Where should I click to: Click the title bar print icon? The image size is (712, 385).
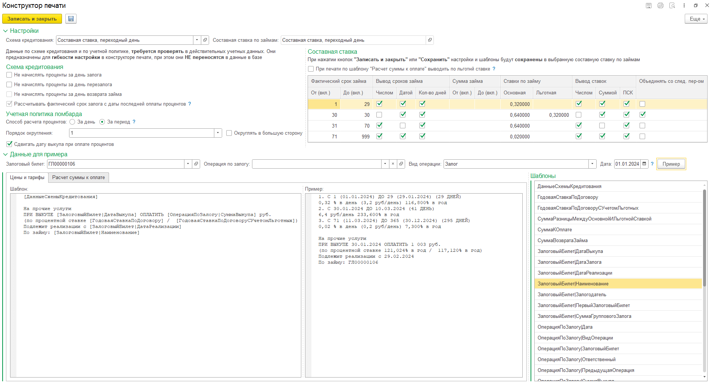click(660, 6)
